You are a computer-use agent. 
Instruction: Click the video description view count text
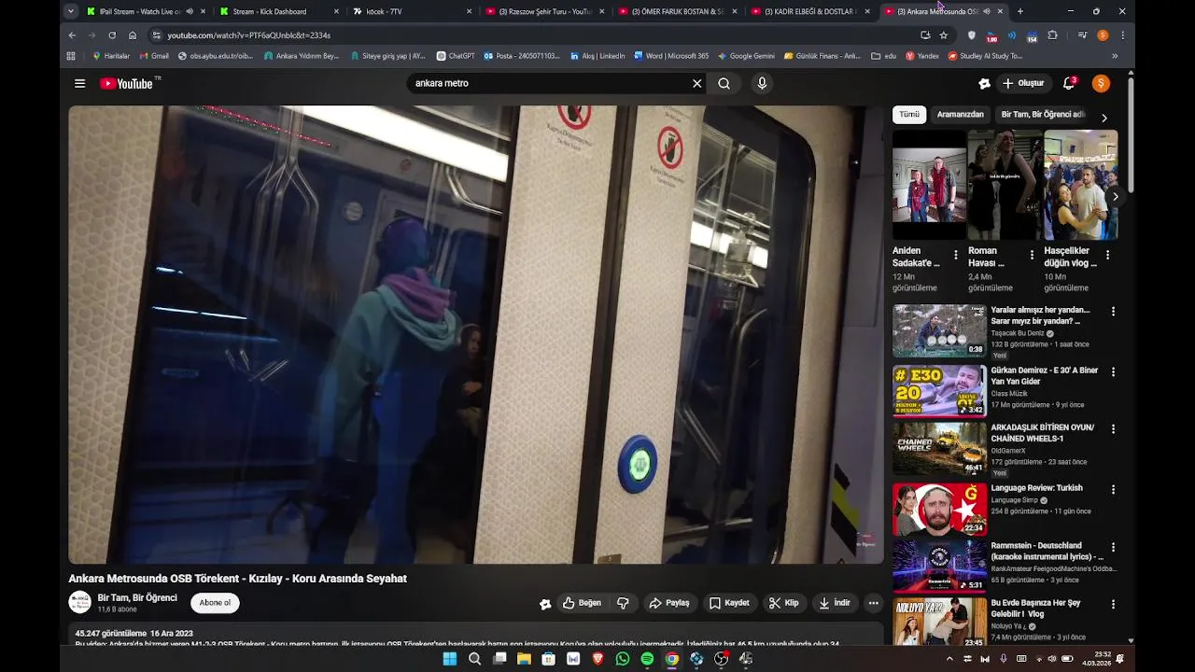click(110, 633)
